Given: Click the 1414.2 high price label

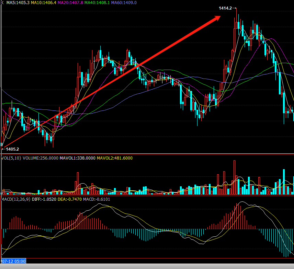Looking at the screenshot, I should 225,8.
